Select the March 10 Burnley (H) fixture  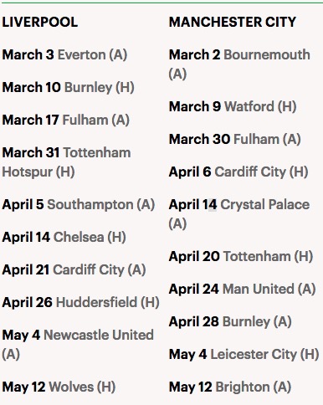coord(69,87)
